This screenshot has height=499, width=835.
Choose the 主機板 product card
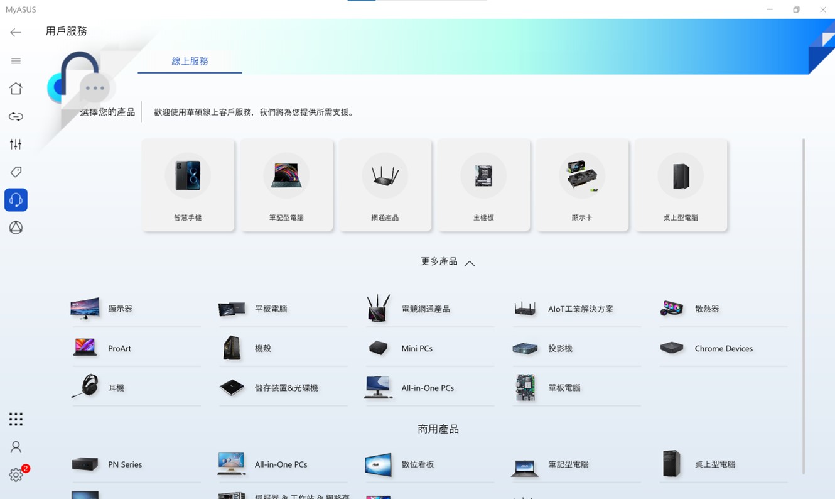coord(483,185)
